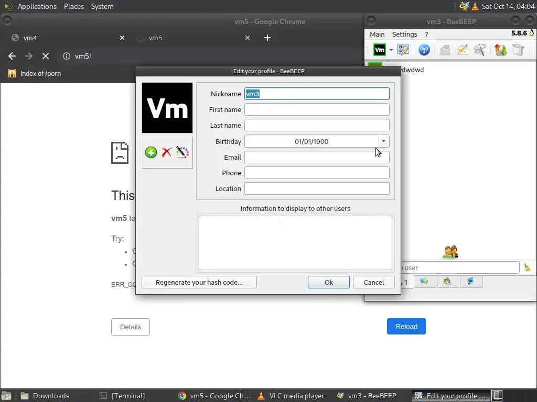This screenshot has height=402, width=537.
Task: Click the users-with-wrench tools icon in BeeBEEP toolbar
Action: click(x=480, y=50)
